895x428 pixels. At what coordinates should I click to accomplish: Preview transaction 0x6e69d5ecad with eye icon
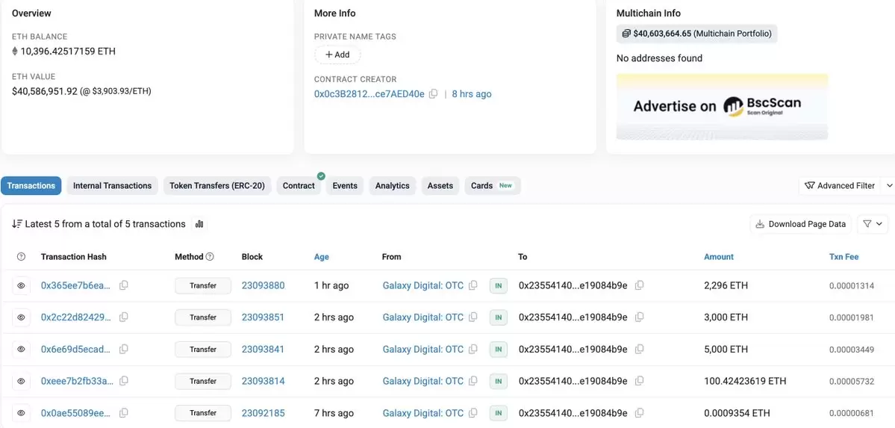pos(21,349)
